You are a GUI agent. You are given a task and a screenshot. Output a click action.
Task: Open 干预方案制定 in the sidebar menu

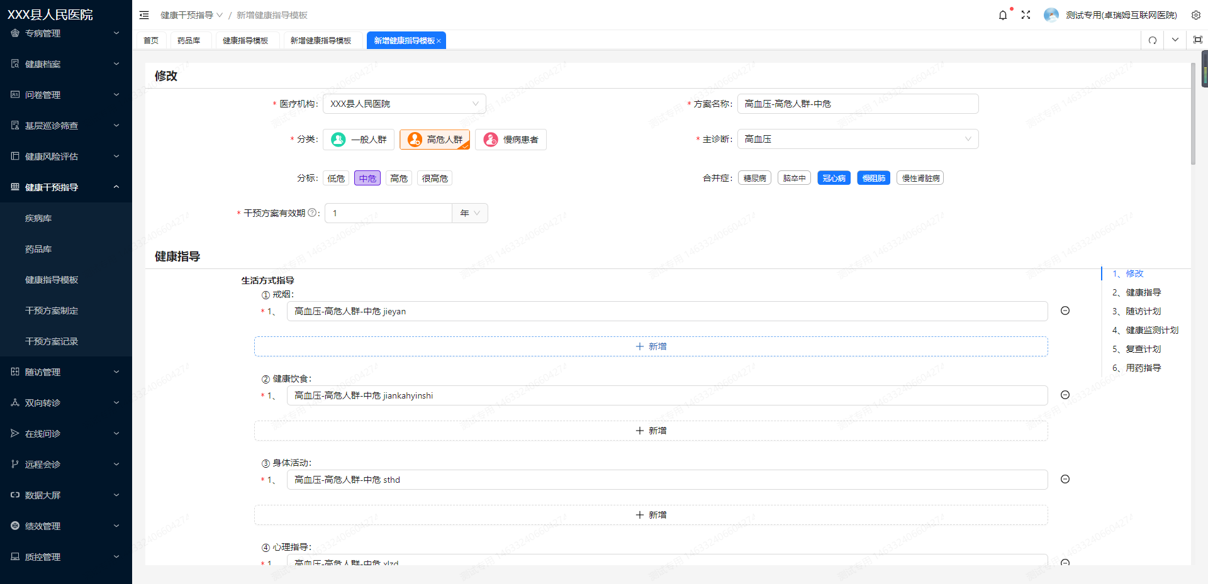[52, 311]
